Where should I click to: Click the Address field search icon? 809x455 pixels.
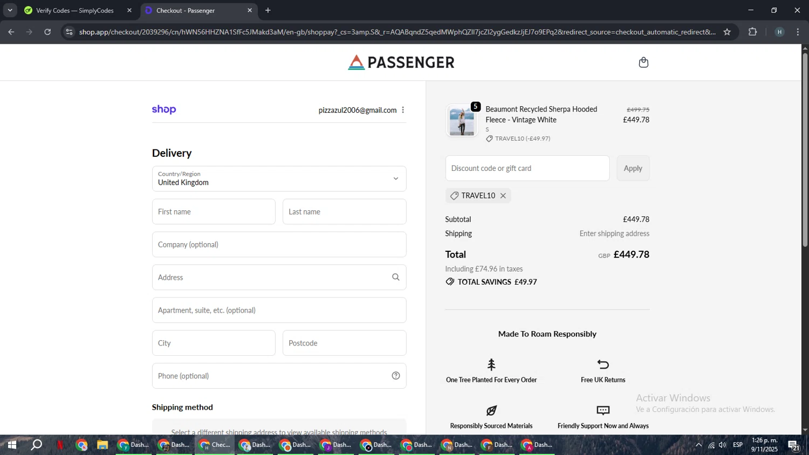(x=396, y=277)
